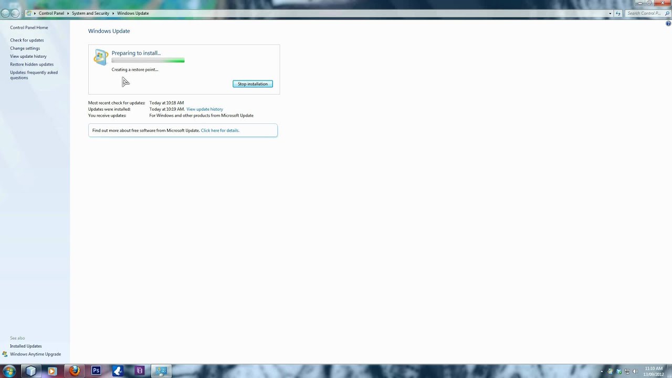The height and width of the screenshot is (378, 672).
Task: Click the Show desktop strip
Action: point(669,371)
